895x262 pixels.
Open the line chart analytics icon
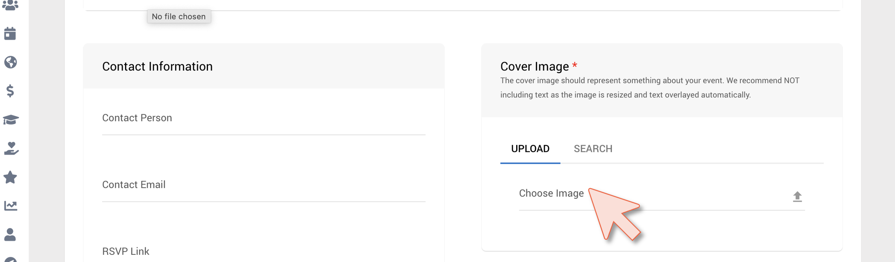pos(11,206)
